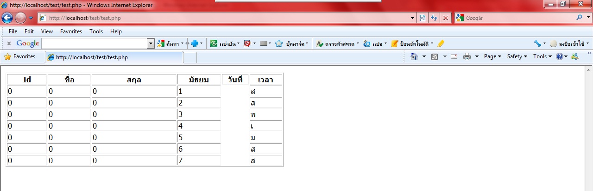Open the Favorites menu in menu bar
Screen dimensions: 593x191
(x=71, y=31)
